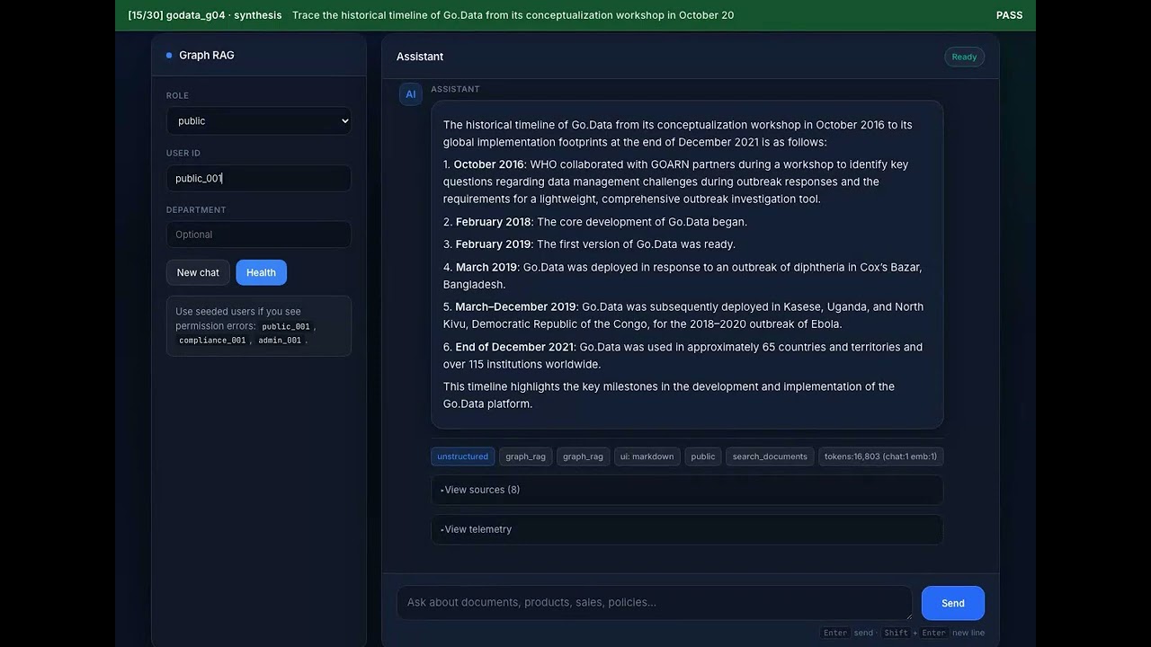Image resolution: width=1151 pixels, height=647 pixels.
Task: Click the ROLE field label
Action: 177,95
